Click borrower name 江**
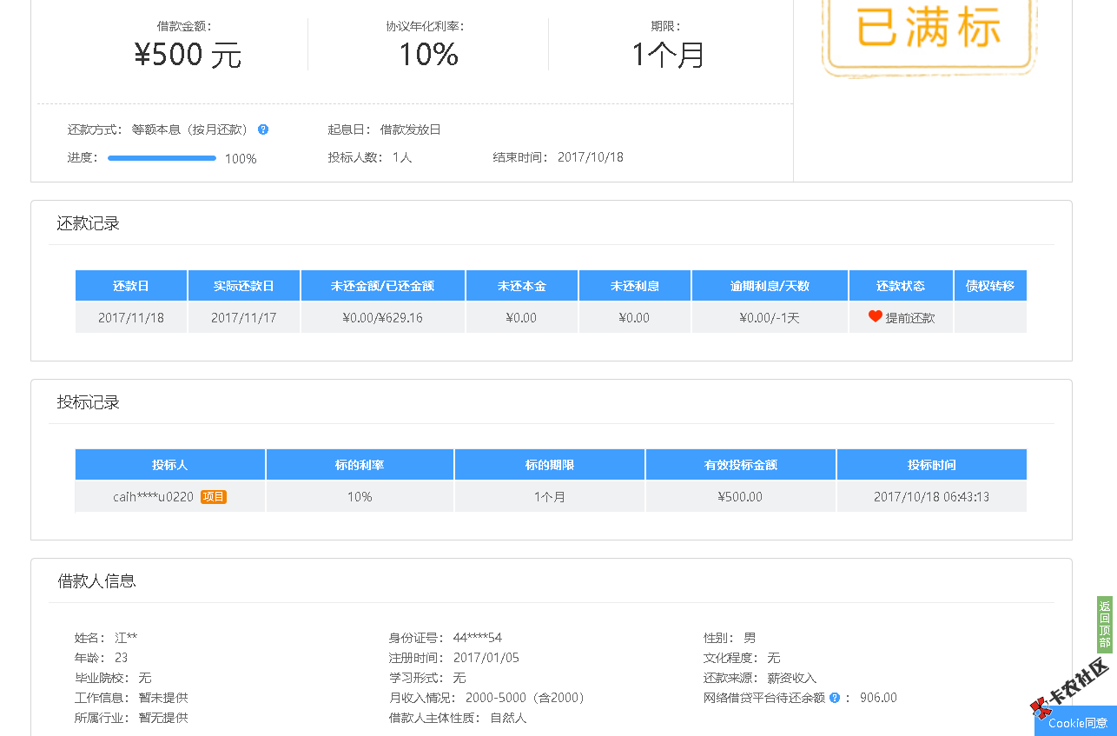 126,638
